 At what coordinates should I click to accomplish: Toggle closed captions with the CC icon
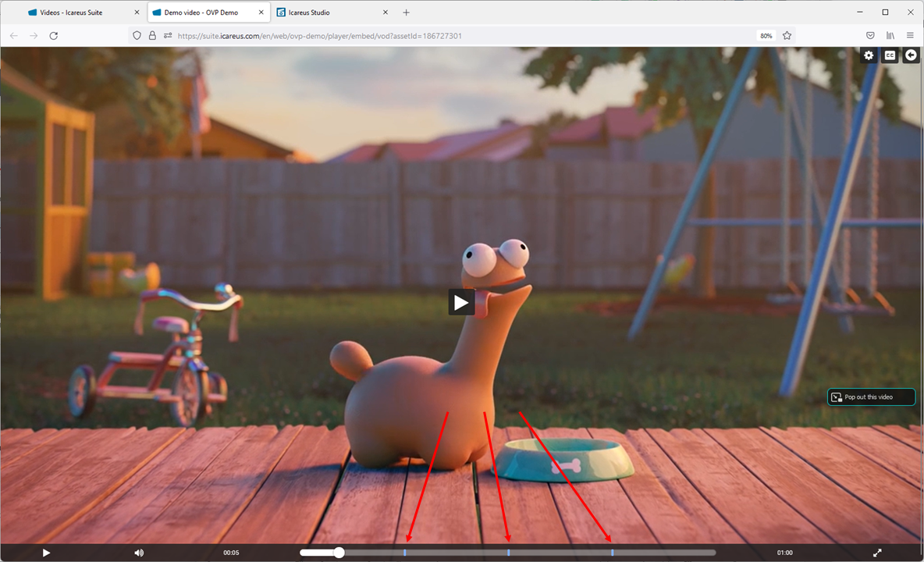coord(890,55)
